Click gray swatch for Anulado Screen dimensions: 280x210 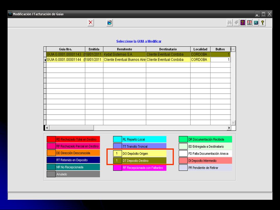[51, 174]
